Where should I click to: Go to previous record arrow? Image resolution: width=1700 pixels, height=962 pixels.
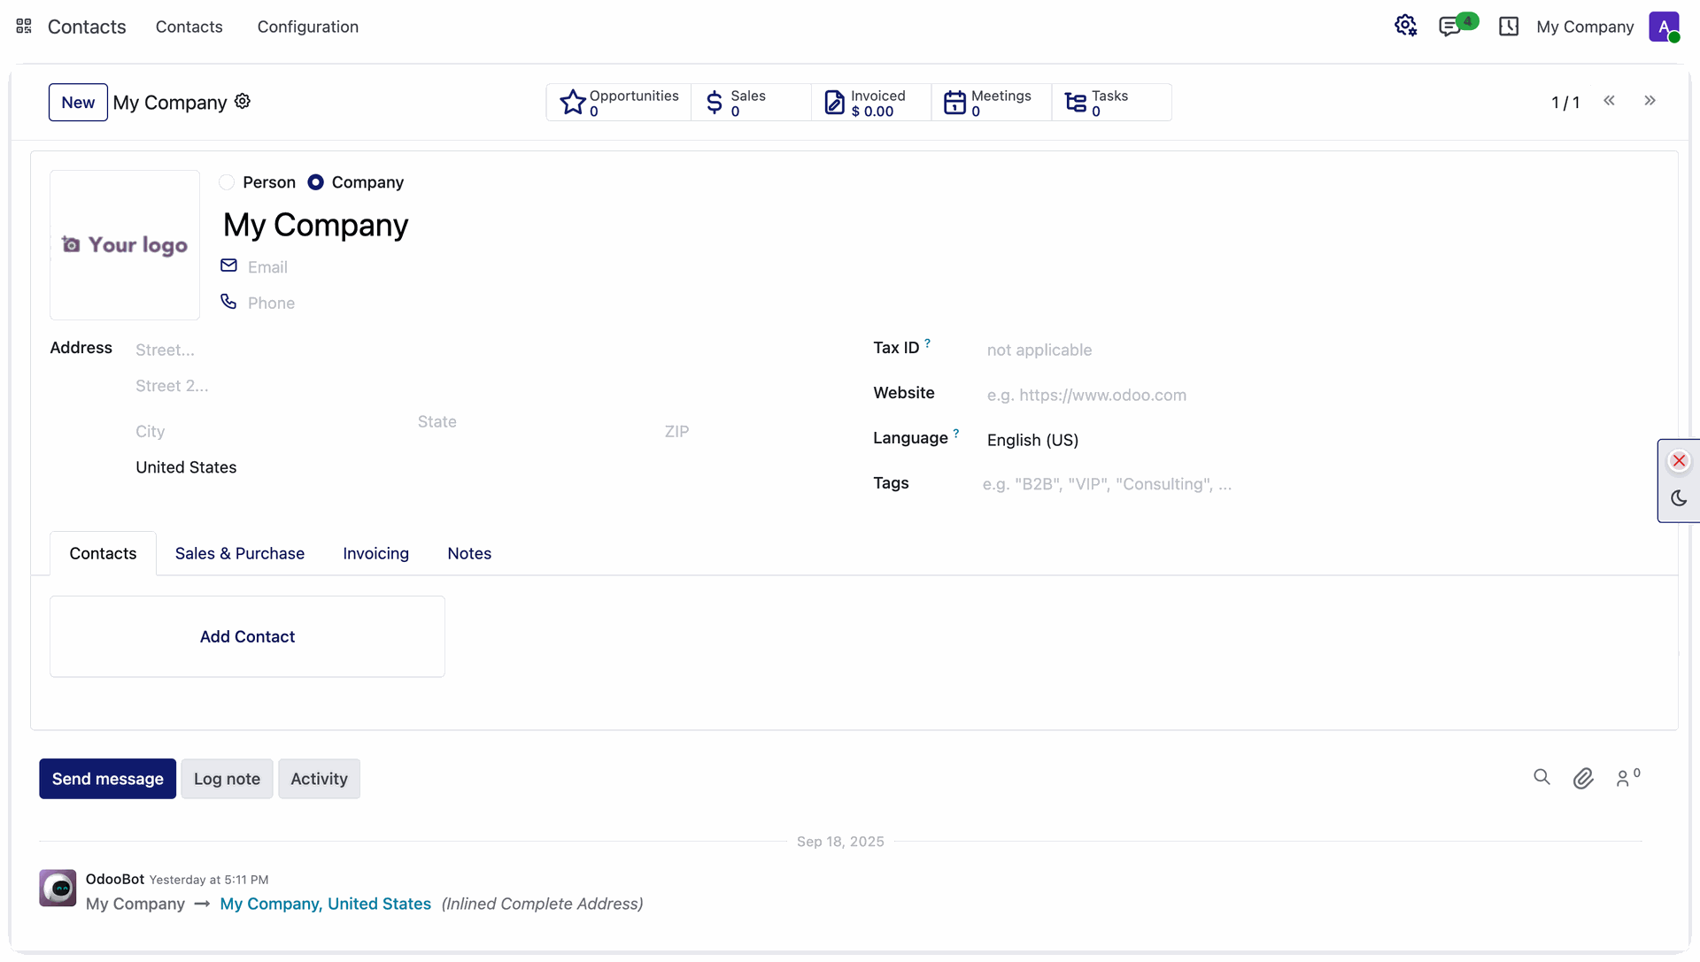pyautogui.click(x=1609, y=101)
